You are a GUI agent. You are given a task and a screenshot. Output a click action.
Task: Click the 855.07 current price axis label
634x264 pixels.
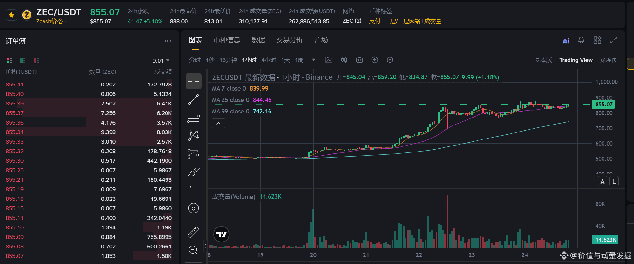point(604,105)
